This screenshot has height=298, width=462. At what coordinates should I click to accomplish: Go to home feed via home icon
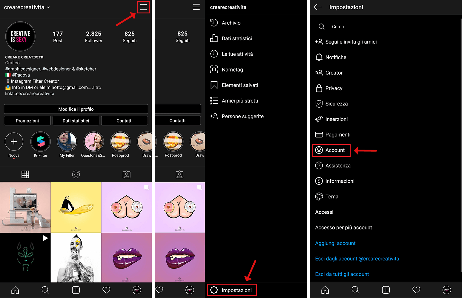[15, 290]
